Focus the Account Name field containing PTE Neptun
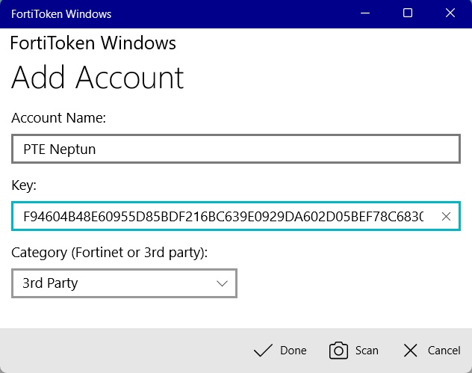 tap(235, 149)
